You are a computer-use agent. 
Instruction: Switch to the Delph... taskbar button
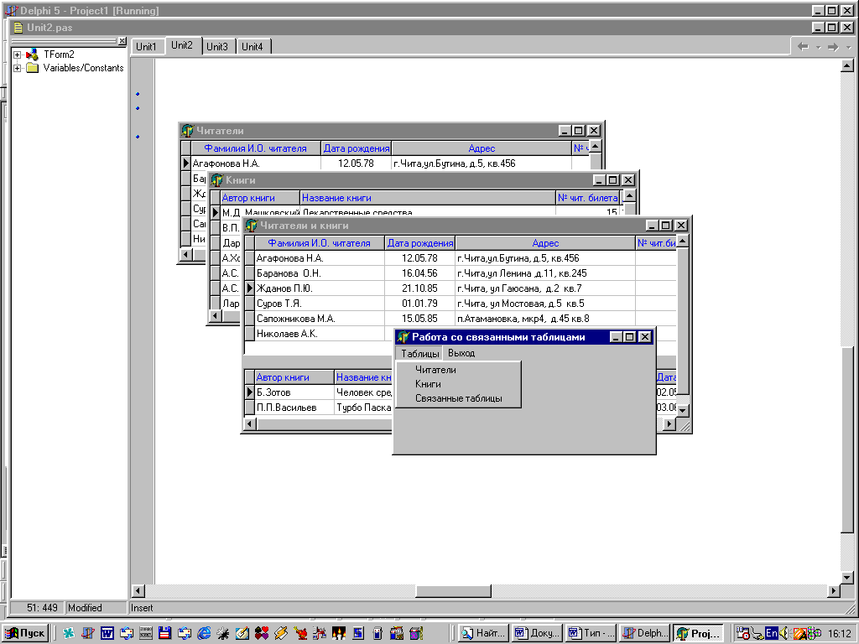[x=644, y=633]
